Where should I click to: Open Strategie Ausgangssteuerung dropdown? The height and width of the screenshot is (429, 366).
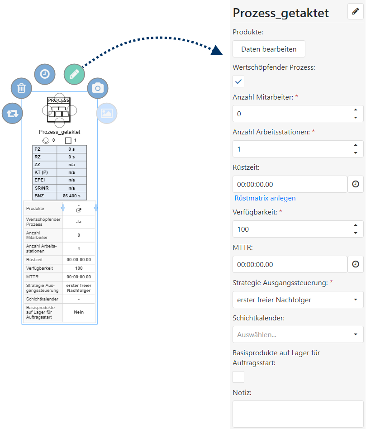click(x=298, y=300)
